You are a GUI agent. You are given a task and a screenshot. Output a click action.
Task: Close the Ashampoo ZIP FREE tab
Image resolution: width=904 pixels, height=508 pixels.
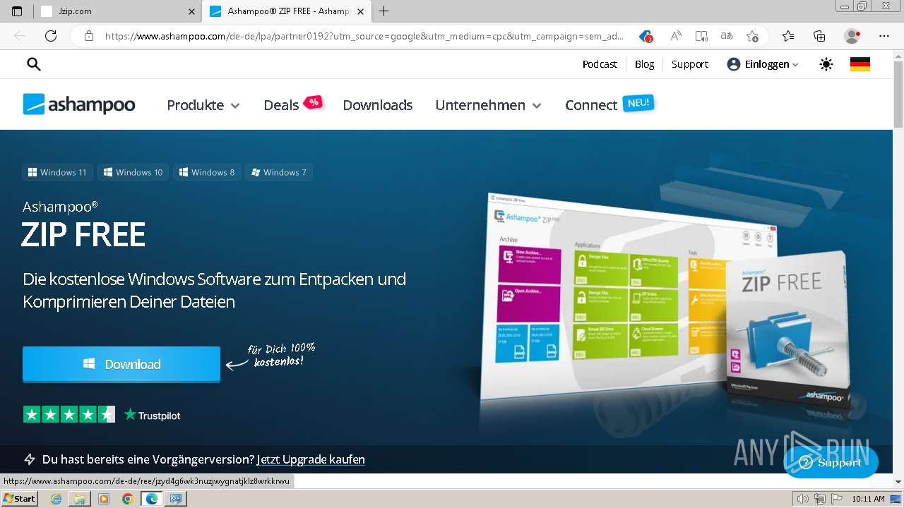pyautogui.click(x=360, y=11)
